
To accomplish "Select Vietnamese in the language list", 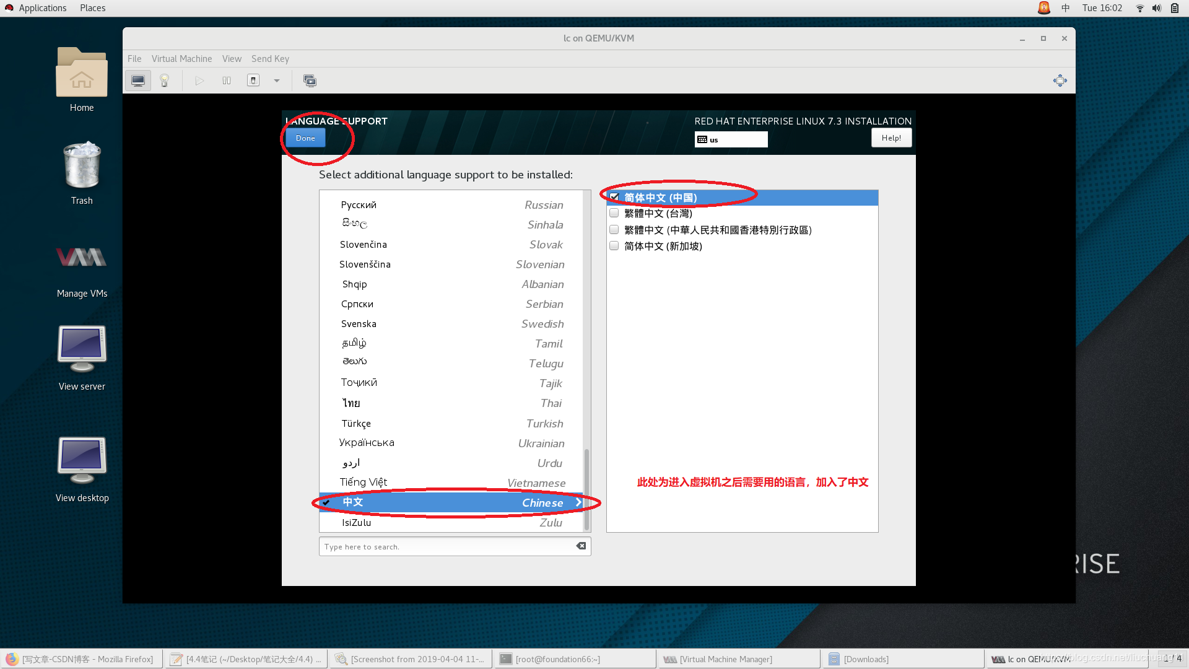I will coord(451,483).
